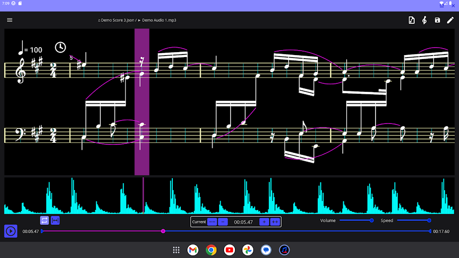Click the bass clef on lower staff
Screen dimensions: 459x258
point(21,134)
